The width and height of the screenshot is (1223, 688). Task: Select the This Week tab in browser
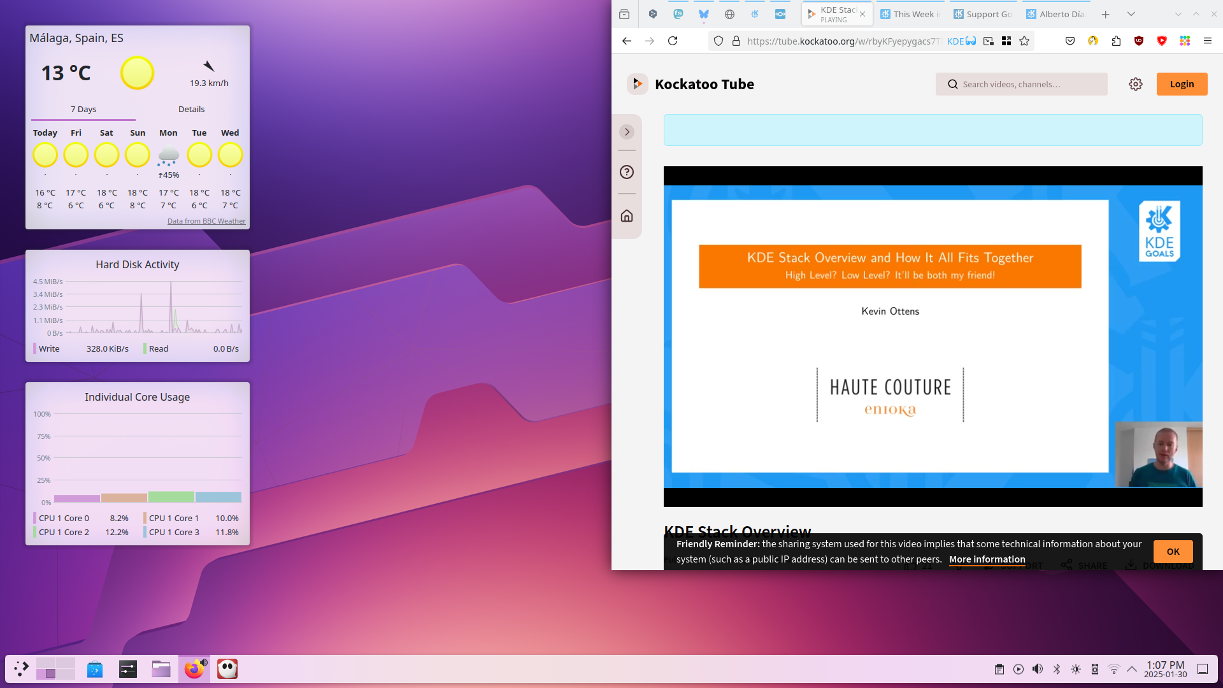[909, 13]
